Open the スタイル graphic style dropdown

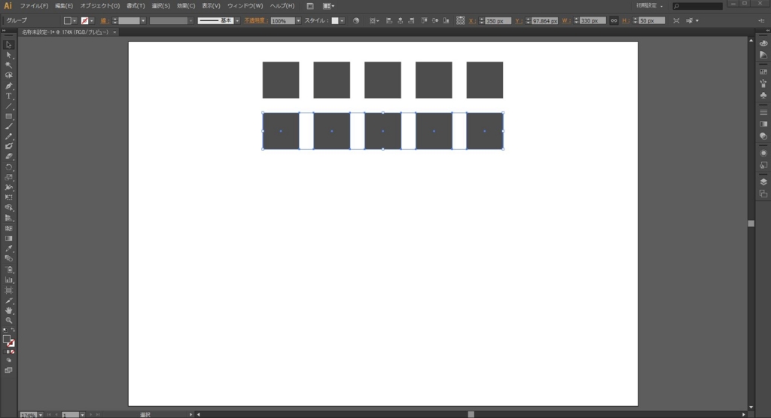click(343, 20)
